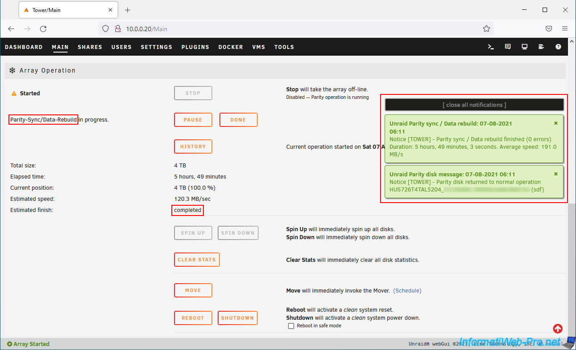The width and height of the screenshot is (576, 350).
Task: Click the help question mark icon
Action: point(558,47)
